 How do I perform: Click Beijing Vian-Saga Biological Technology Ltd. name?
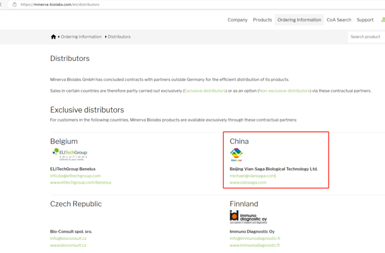coord(273,169)
